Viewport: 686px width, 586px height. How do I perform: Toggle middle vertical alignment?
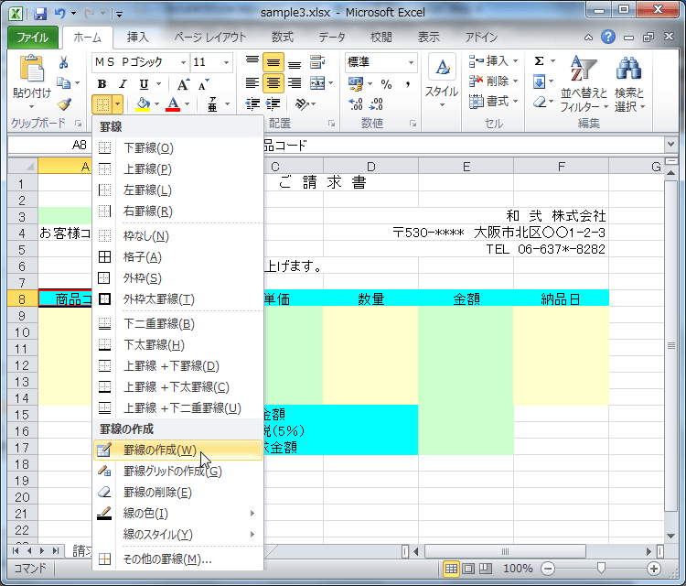[x=273, y=62]
